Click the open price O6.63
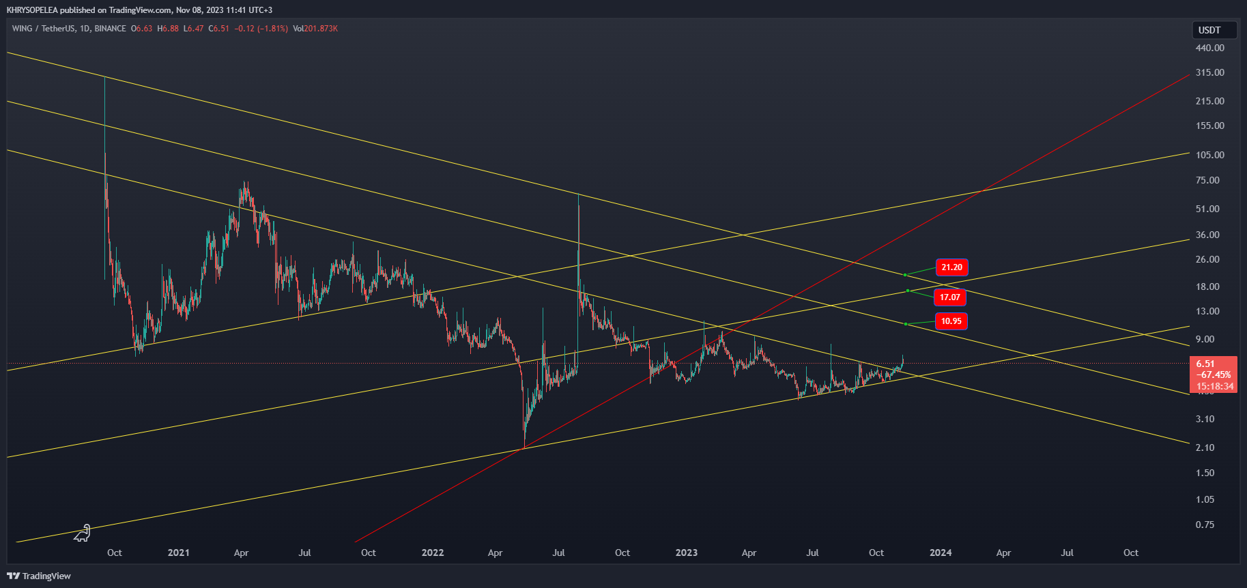This screenshot has width=1247, height=588. pos(142,29)
